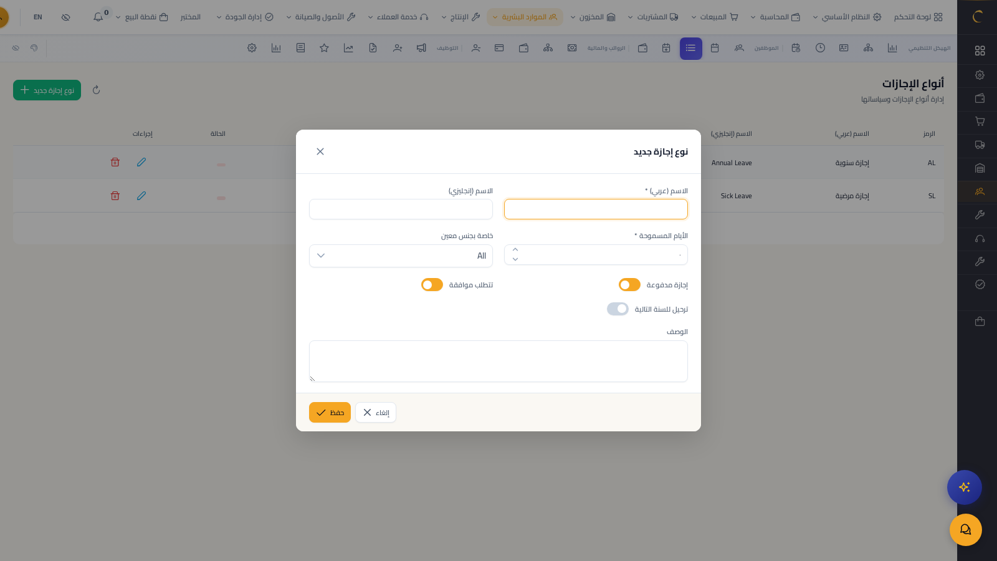
Task: Open the notifications bell
Action: point(98,17)
